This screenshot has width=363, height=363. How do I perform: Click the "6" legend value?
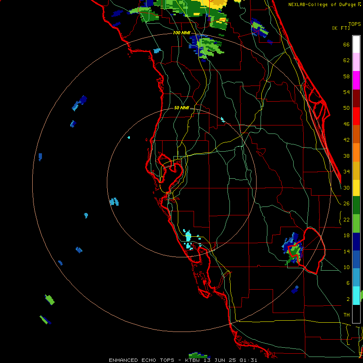[x=348, y=283]
